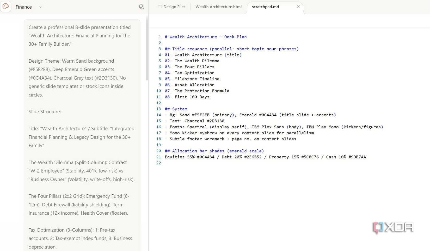Click the chat panel scrollbar
The image size is (430, 251).
point(147,48)
